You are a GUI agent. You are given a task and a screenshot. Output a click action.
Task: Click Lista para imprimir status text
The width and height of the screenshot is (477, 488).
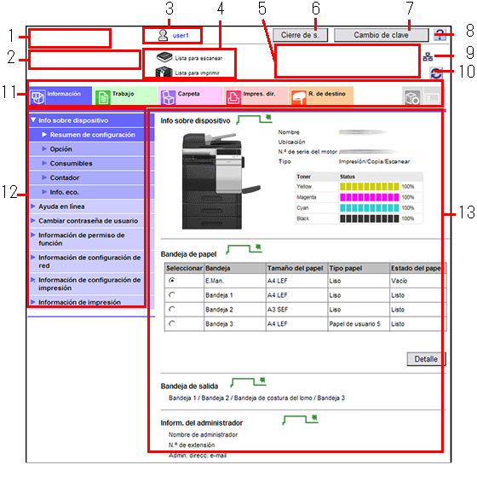(x=197, y=73)
